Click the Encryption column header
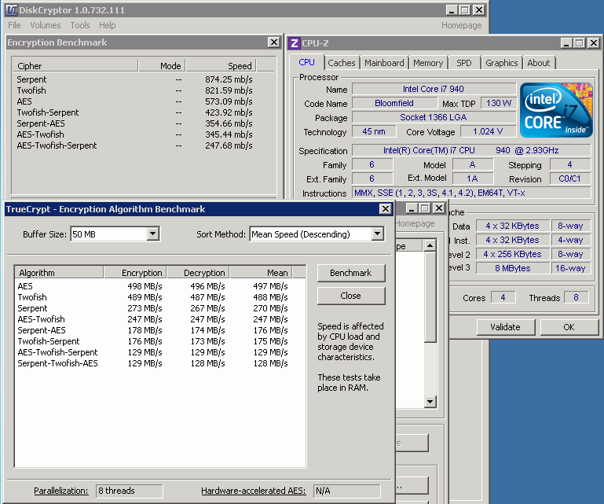This screenshot has width=604, height=504. pos(135,273)
